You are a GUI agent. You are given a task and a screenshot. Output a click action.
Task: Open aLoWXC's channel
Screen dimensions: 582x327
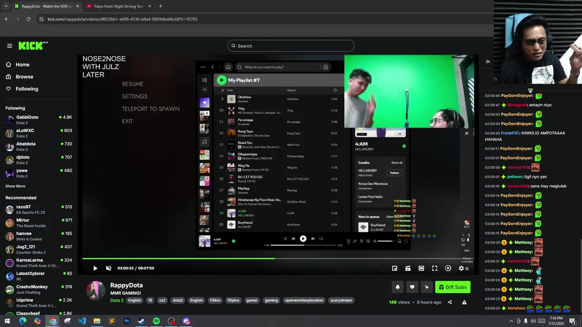tap(39, 133)
